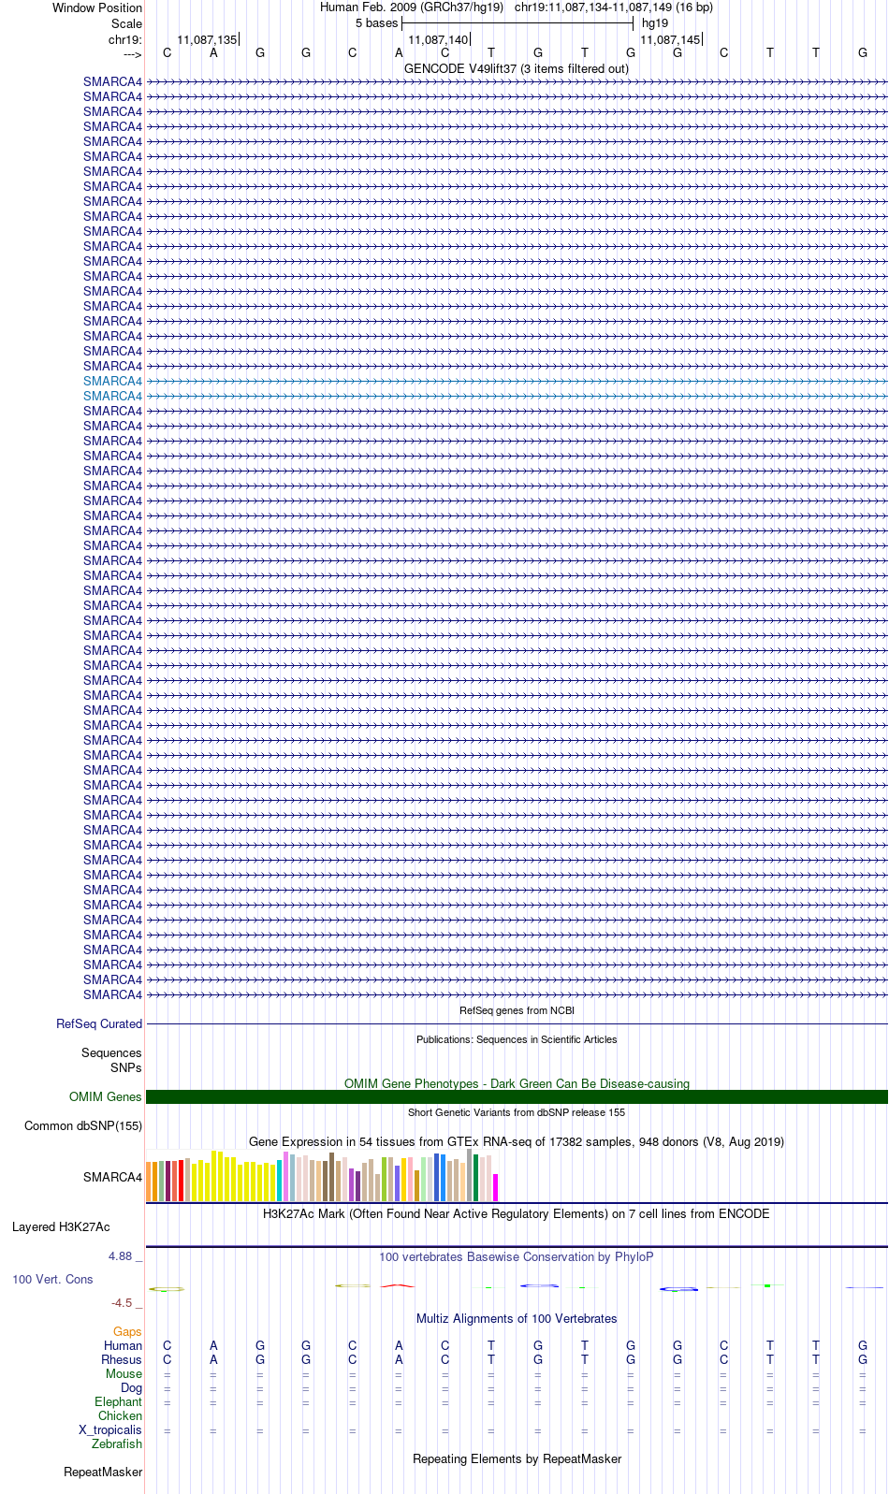Open the GENCODE V49lift37 track title
889x1494 pixels.
click(517, 69)
